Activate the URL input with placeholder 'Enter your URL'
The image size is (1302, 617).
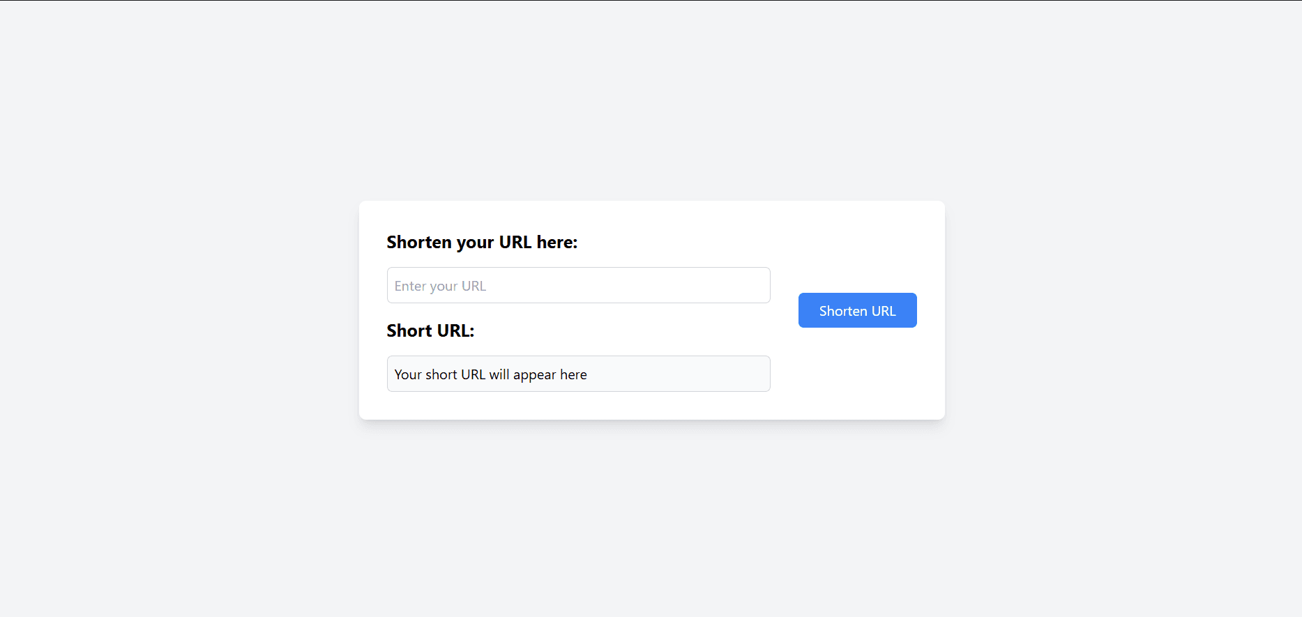[578, 285]
